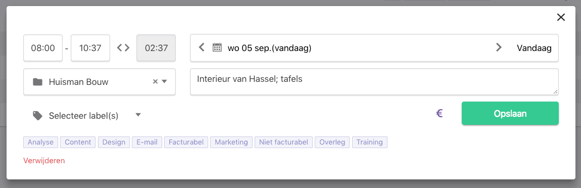
Task: Jump to today with Vandaag button
Action: click(534, 48)
